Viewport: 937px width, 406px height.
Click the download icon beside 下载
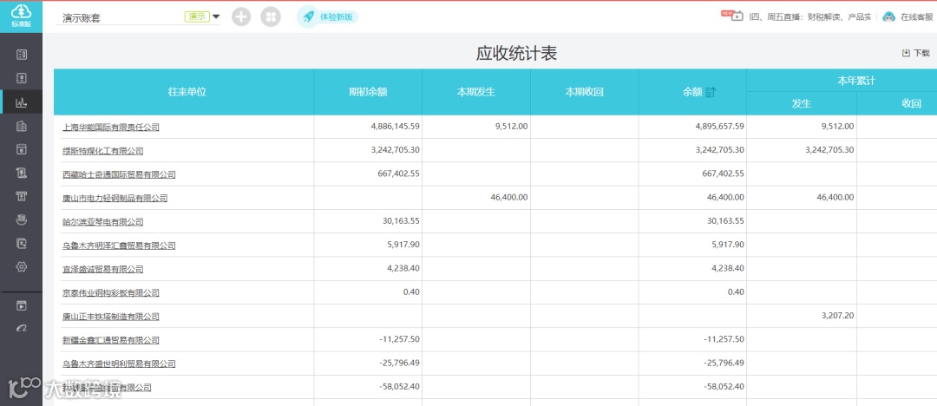[x=906, y=53]
